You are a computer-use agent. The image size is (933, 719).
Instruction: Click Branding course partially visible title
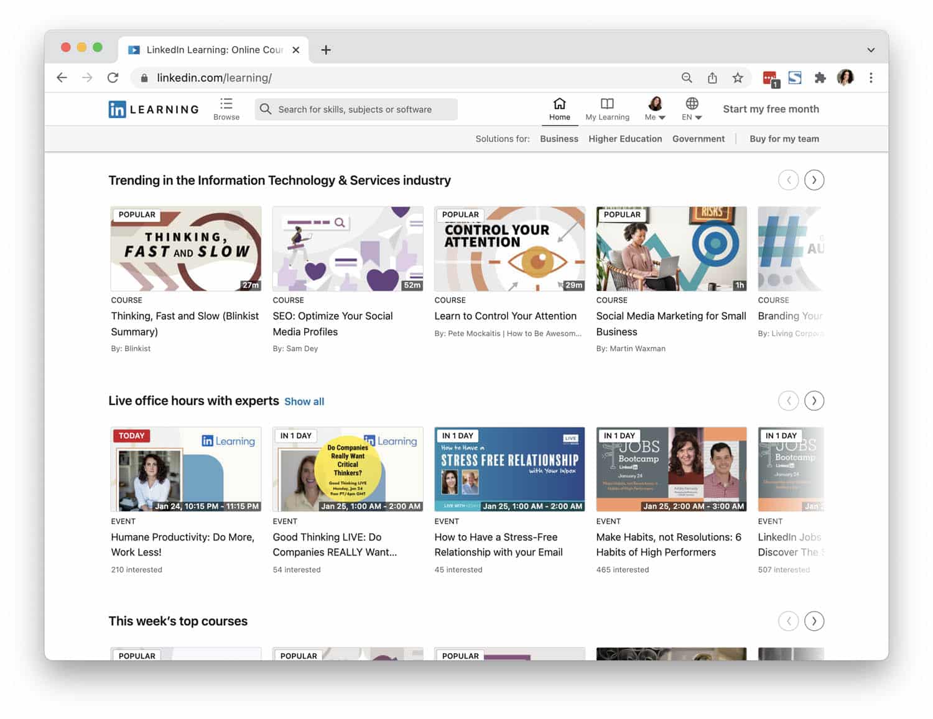(x=790, y=316)
